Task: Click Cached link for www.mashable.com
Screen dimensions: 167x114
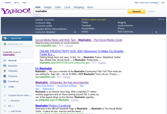Action: click(x=69, y=46)
